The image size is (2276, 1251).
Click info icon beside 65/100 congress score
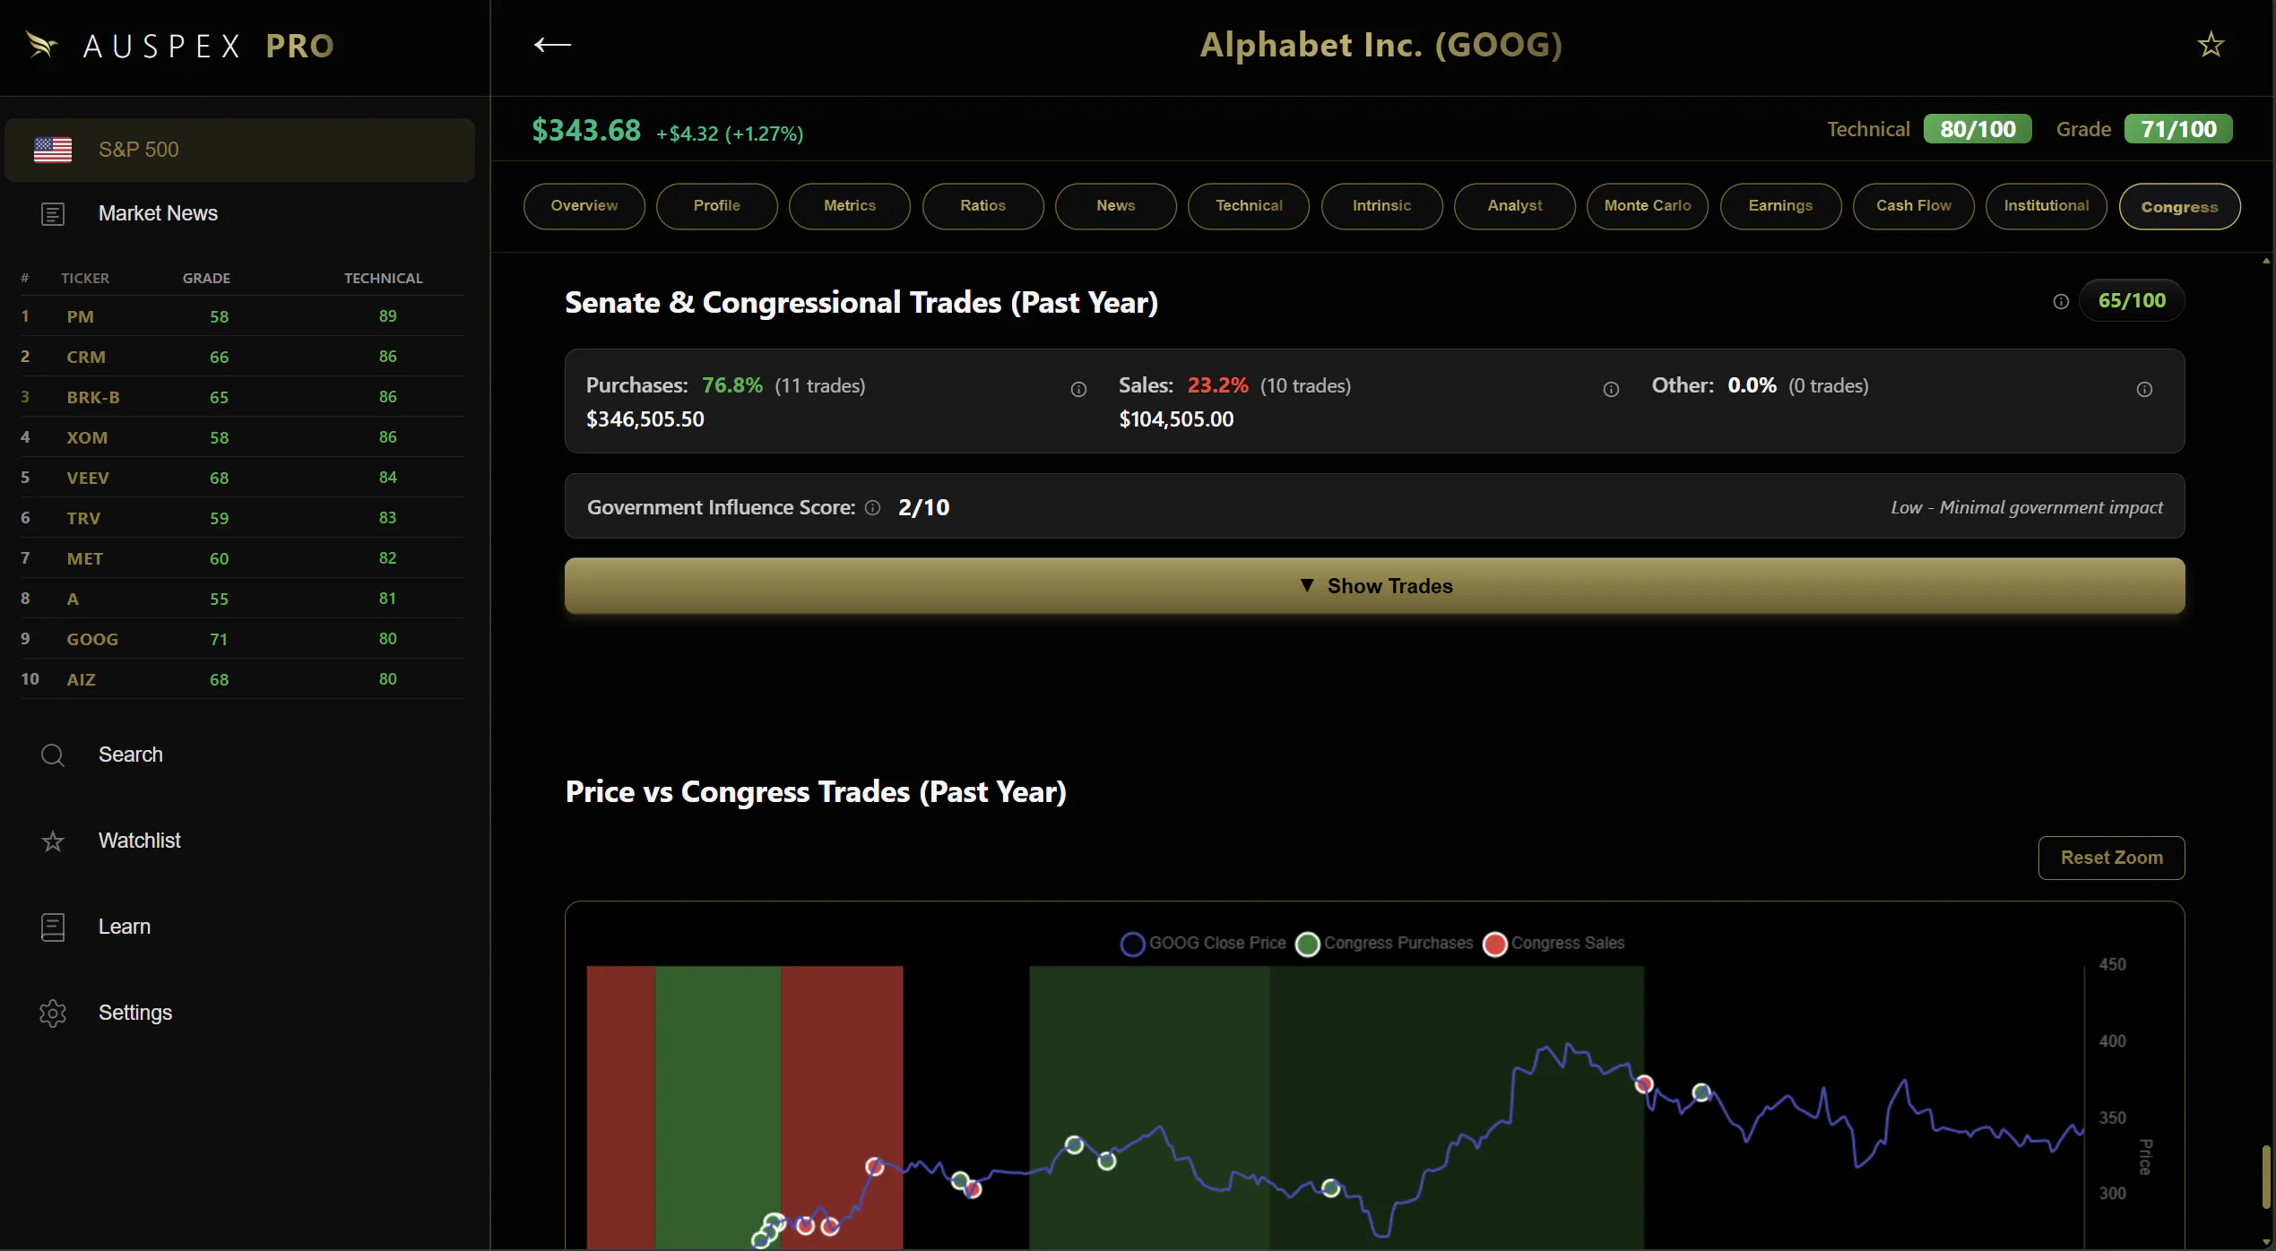coord(2061,302)
